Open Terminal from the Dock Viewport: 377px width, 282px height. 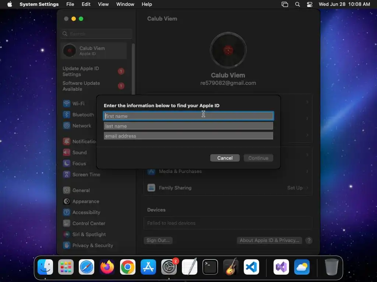click(210, 267)
